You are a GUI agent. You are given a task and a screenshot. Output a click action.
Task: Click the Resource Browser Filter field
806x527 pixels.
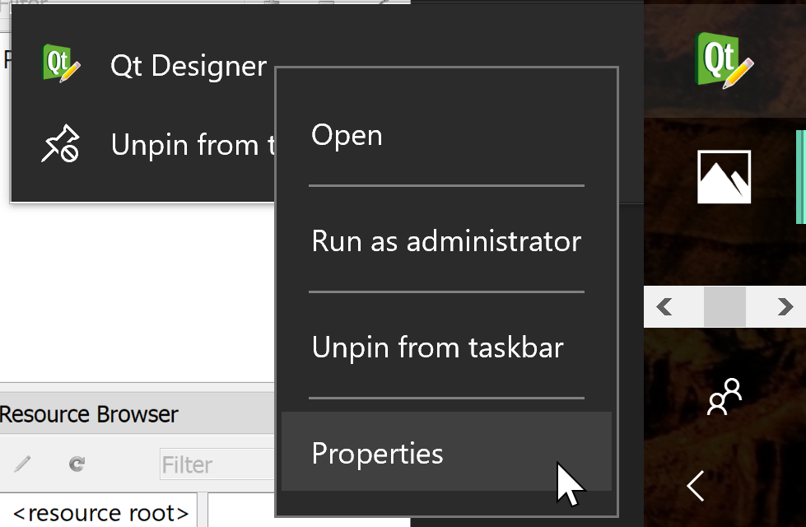pos(217,464)
